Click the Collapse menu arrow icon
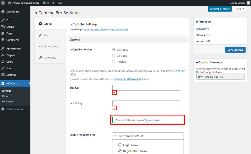The image size is (251, 154). pos(3,109)
